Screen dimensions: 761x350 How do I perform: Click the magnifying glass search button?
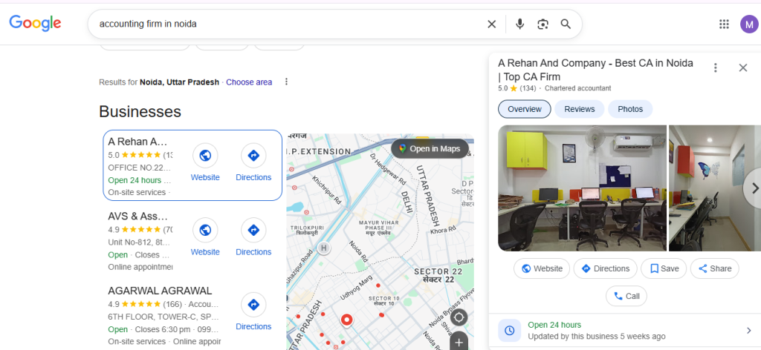[566, 24]
